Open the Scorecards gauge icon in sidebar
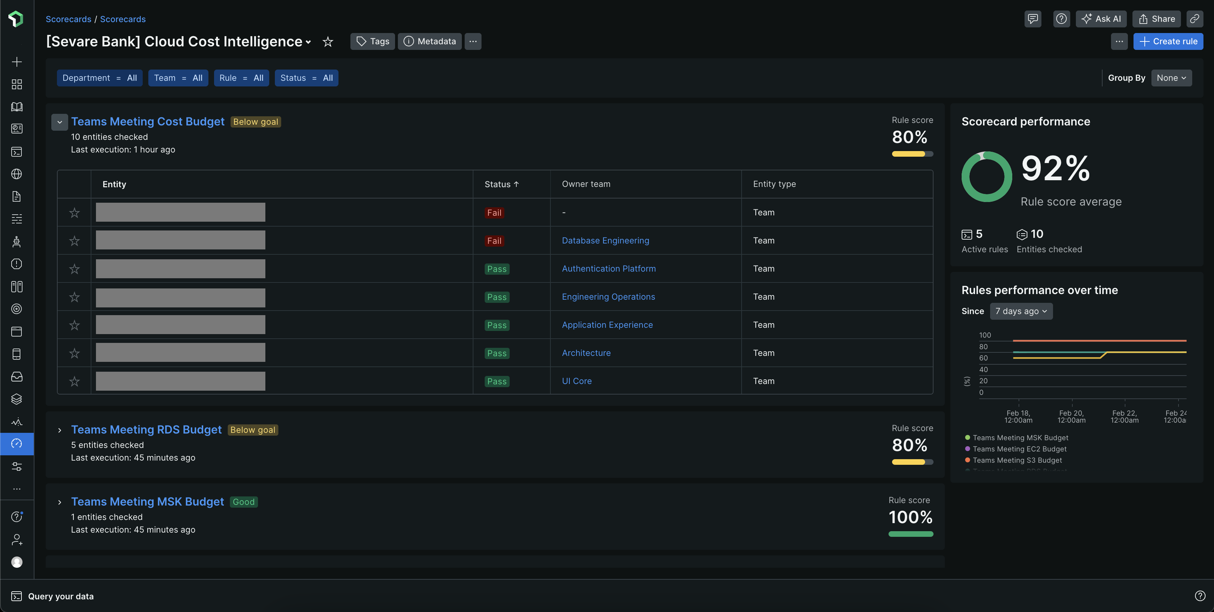The width and height of the screenshot is (1214, 612). pyautogui.click(x=17, y=443)
